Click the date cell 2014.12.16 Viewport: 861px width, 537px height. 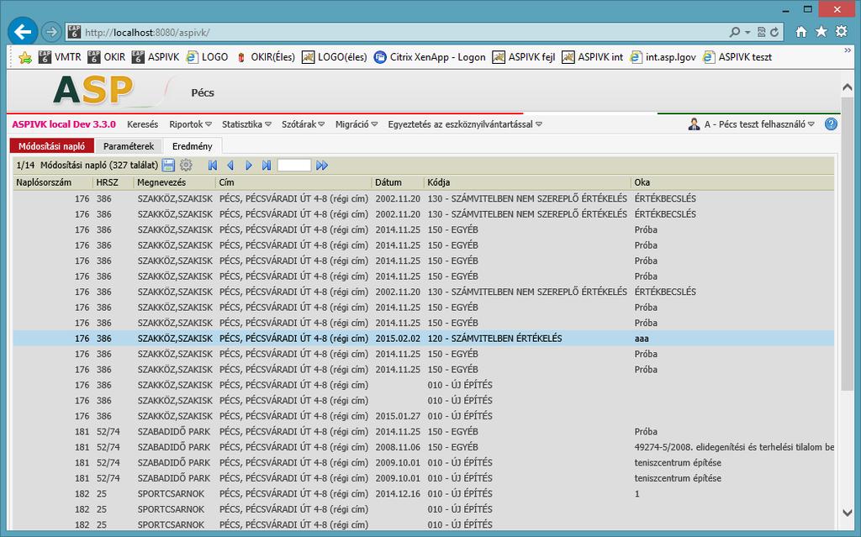[x=398, y=493]
